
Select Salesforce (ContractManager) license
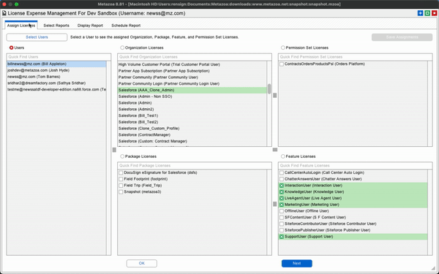pyautogui.click(x=192, y=135)
